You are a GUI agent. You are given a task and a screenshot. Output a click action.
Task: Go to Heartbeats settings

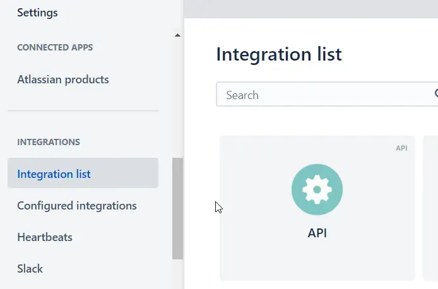click(x=45, y=237)
